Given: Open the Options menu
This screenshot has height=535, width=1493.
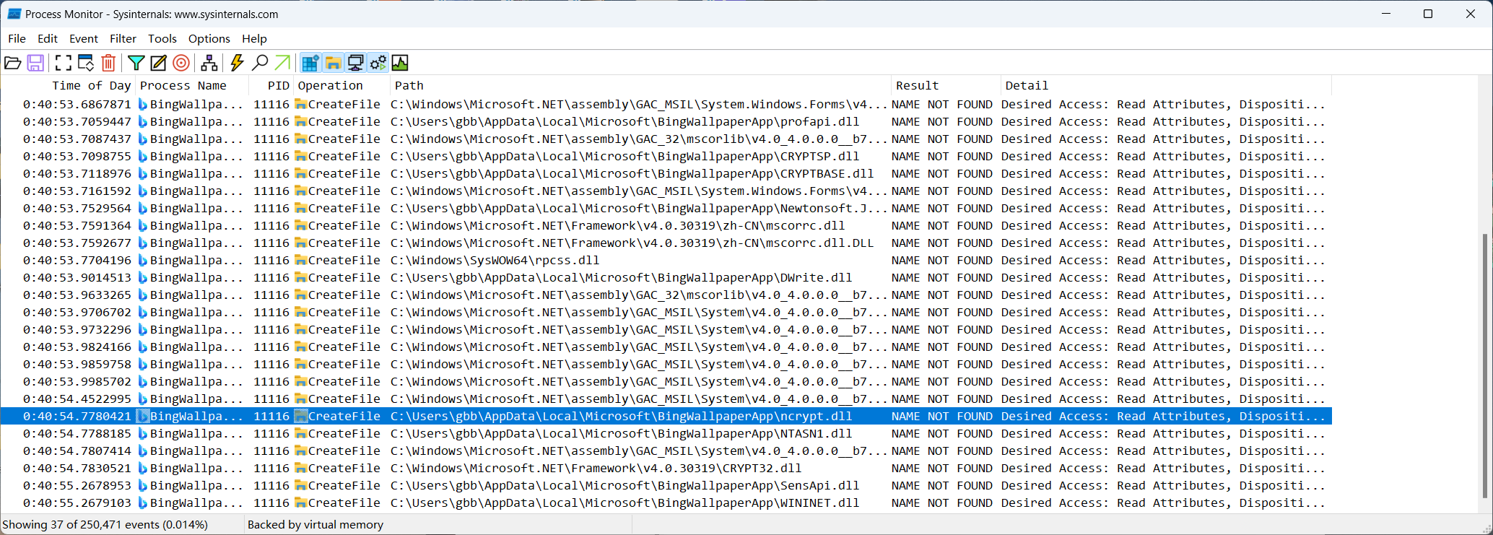Looking at the screenshot, I should coord(209,38).
